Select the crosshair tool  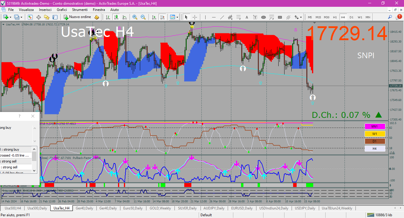(195, 17)
